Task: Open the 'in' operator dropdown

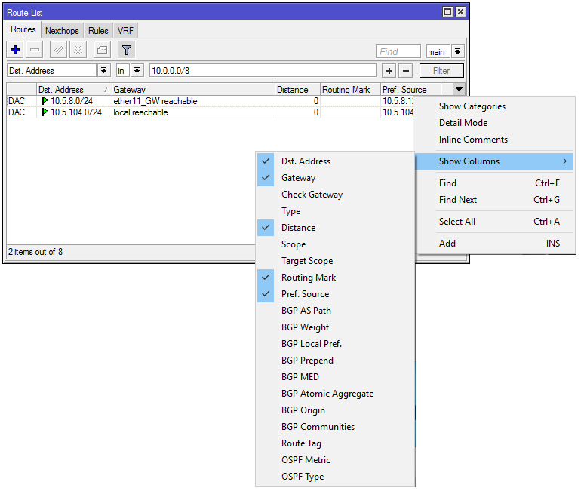Action: 137,71
